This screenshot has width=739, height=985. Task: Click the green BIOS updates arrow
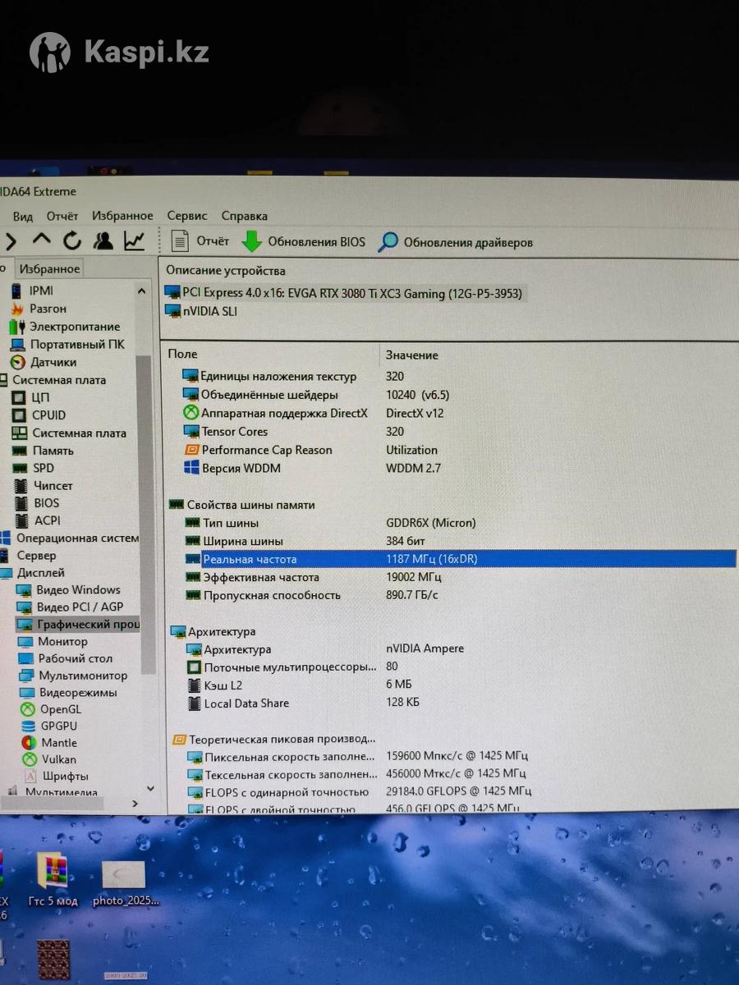coord(251,242)
